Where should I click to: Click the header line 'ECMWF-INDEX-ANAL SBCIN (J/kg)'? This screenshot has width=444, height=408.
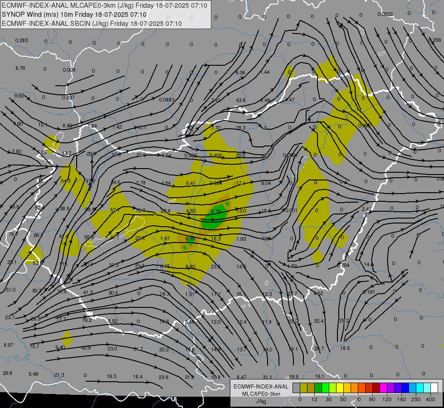pos(55,24)
